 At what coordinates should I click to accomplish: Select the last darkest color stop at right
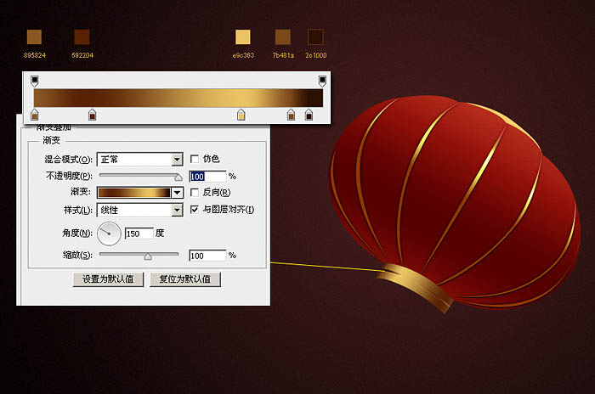(x=309, y=115)
